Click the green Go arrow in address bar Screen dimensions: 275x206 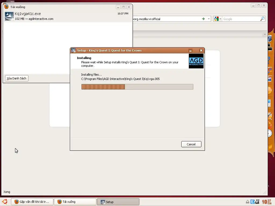click(203, 19)
